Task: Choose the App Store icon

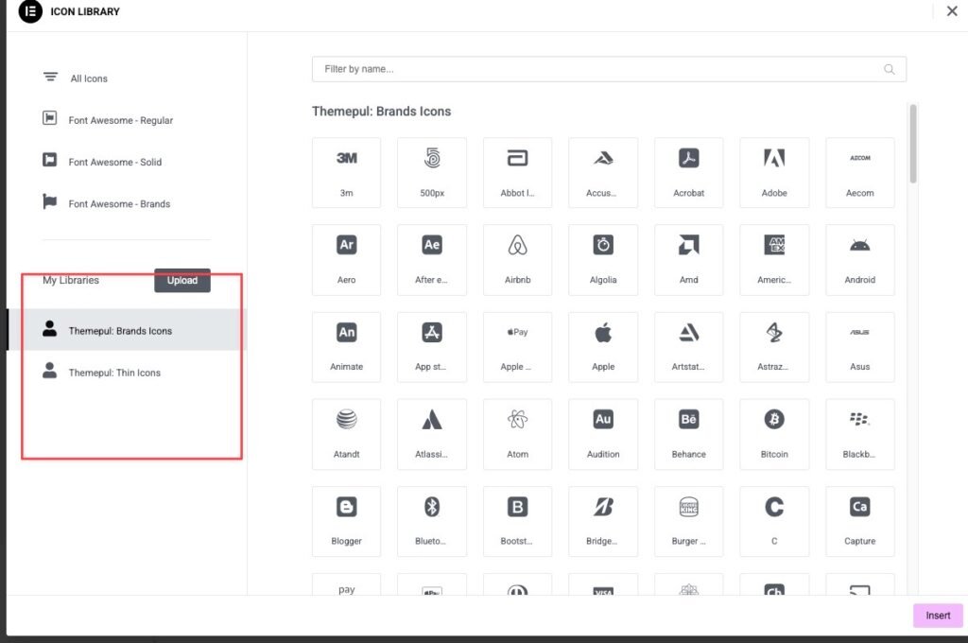Action: [431, 346]
